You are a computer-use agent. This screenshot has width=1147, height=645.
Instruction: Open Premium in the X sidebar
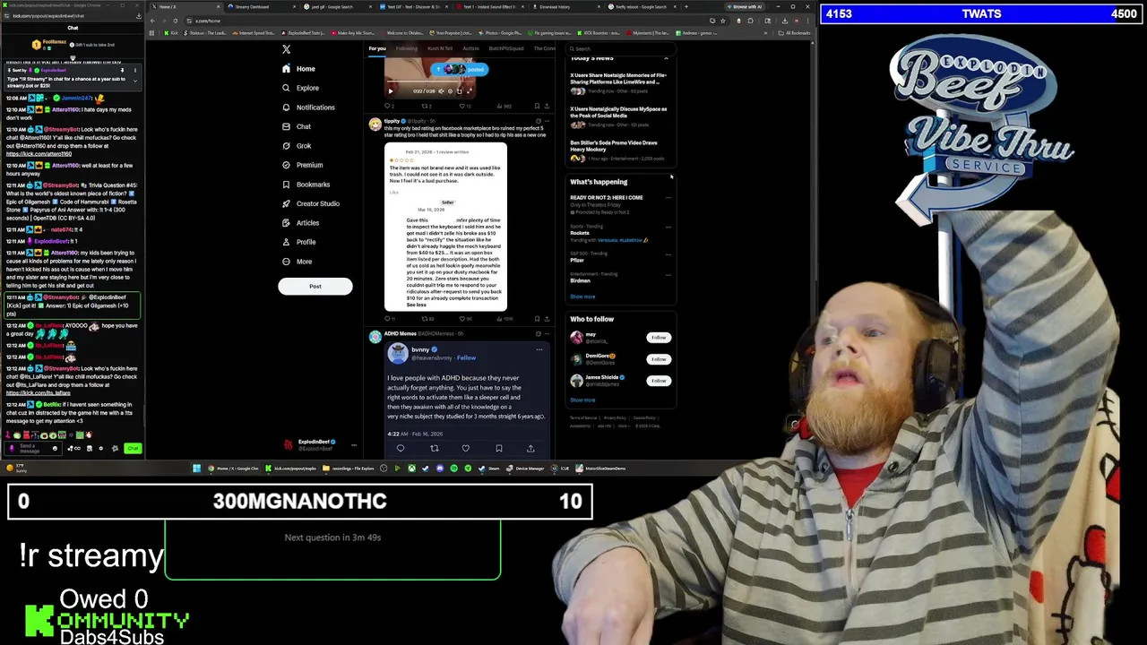pos(302,165)
